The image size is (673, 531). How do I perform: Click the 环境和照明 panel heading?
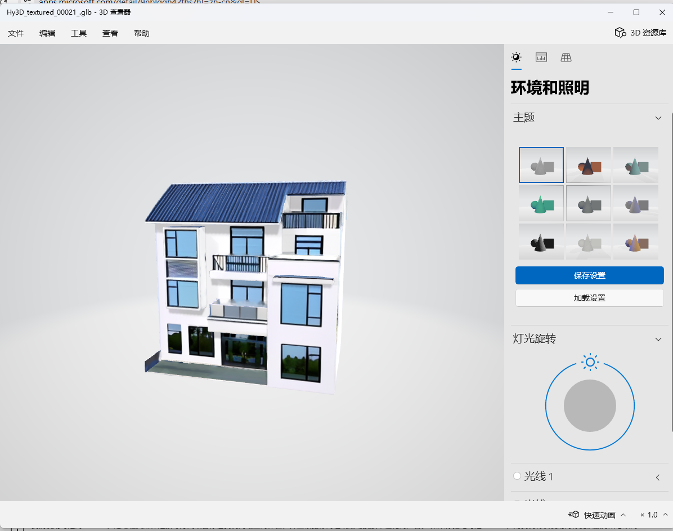coord(550,88)
